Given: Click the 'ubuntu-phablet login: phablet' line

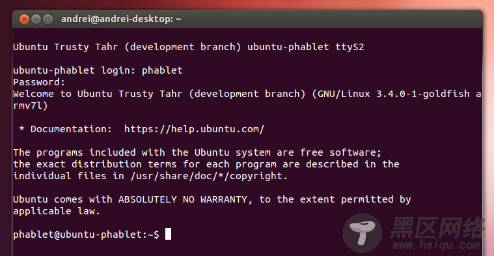Looking at the screenshot, I should pyautogui.click(x=98, y=70).
